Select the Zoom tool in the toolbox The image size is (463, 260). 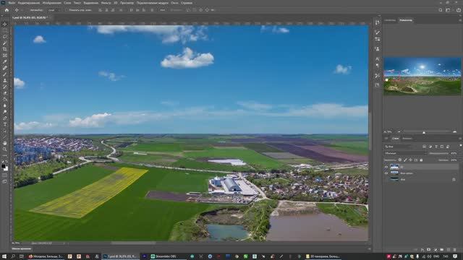pyautogui.click(x=4, y=149)
